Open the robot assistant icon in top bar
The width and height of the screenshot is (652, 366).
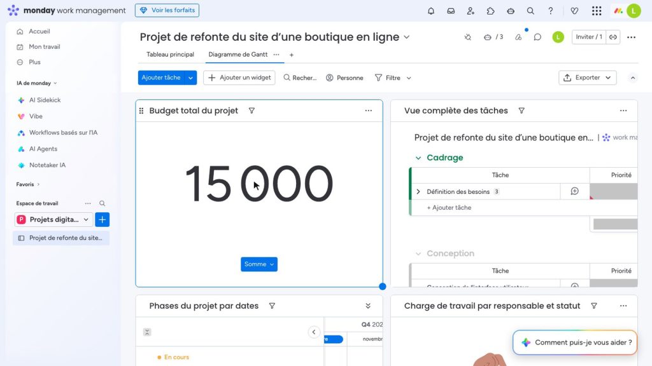point(511,11)
